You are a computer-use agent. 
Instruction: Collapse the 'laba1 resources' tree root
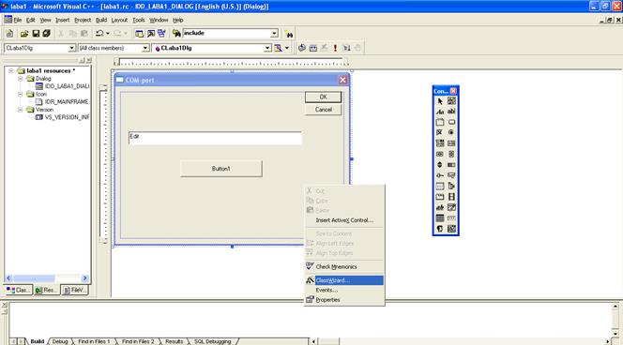pos(11,71)
